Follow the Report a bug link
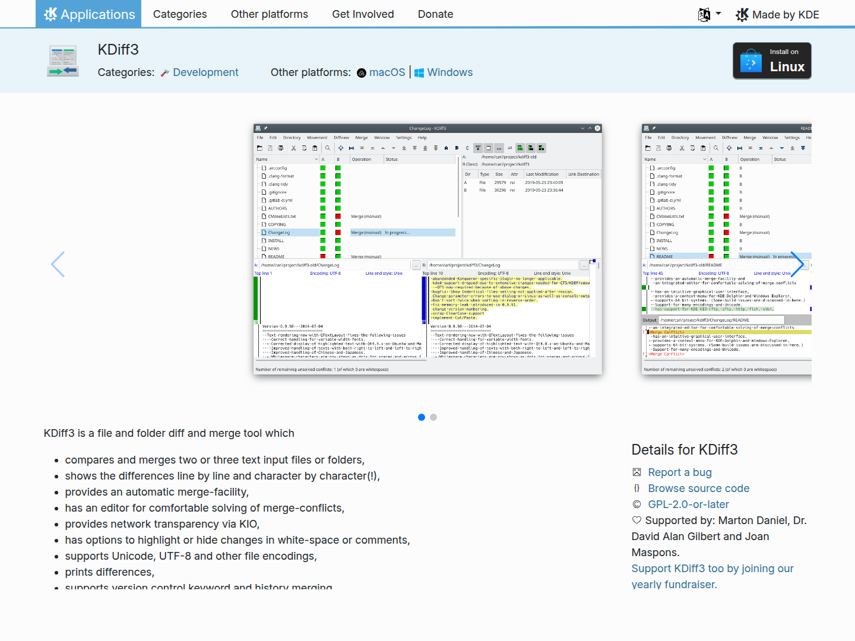The width and height of the screenshot is (855, 641). (x=680, y=472)
